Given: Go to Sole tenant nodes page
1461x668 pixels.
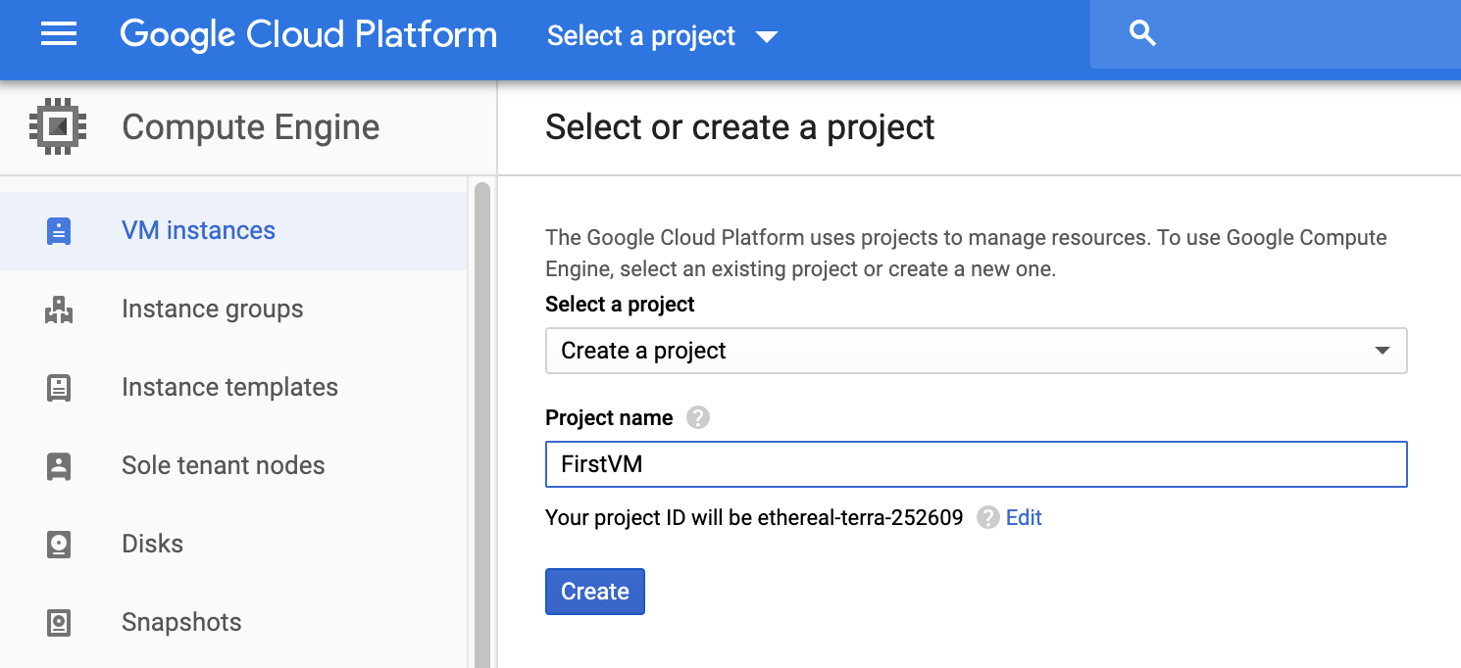Looking at the screenshot, I should point(223,466).
